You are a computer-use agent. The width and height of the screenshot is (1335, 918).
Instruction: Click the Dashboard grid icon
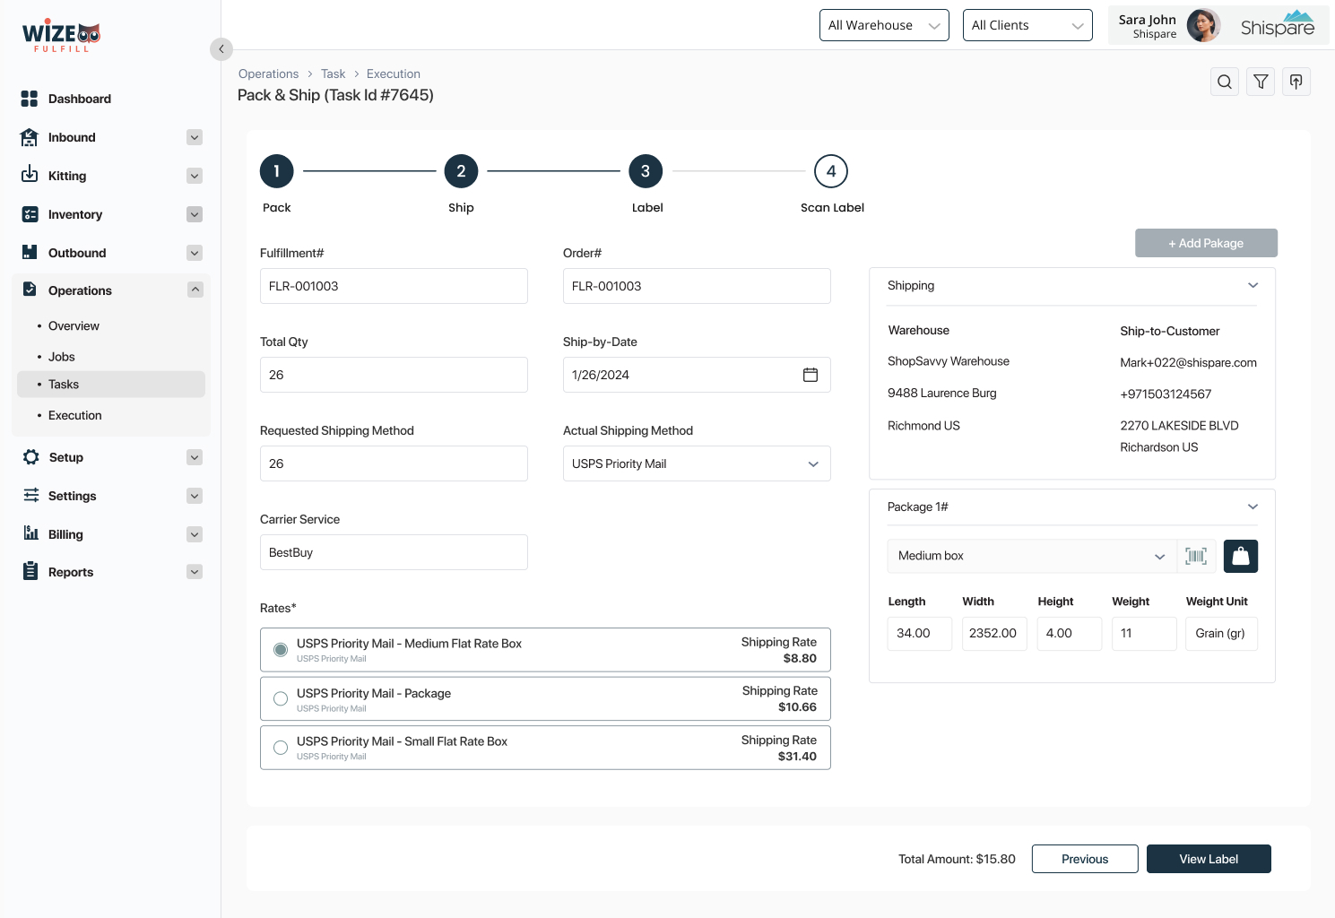point(30,99)
